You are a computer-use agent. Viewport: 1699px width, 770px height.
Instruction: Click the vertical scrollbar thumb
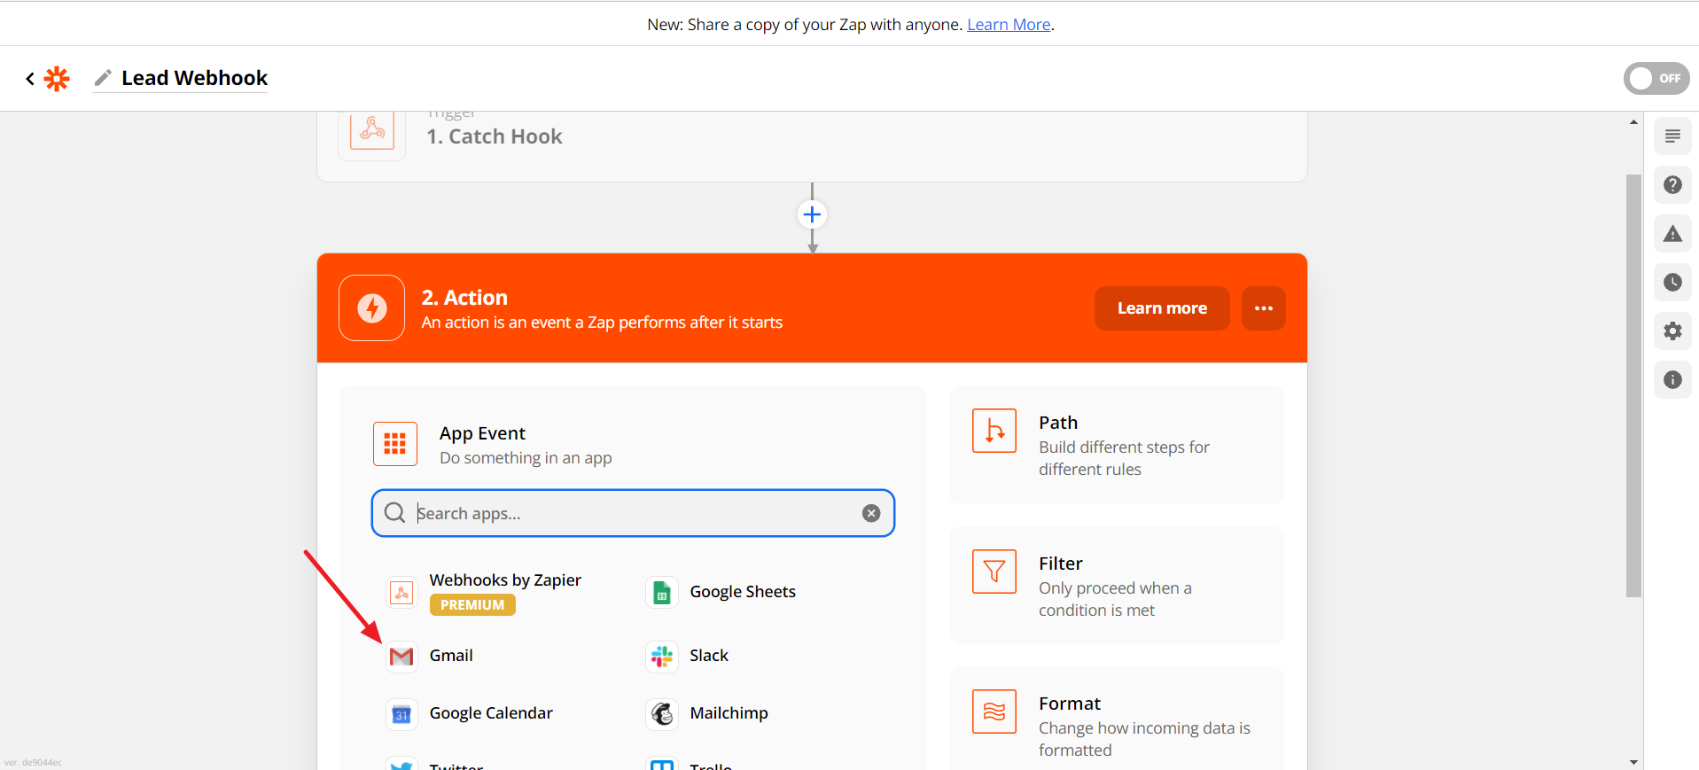pos(1633,385)
